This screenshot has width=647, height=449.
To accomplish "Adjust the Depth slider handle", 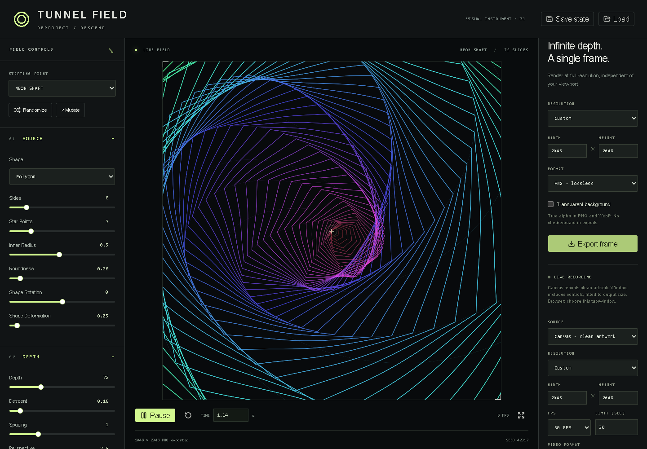I will [x=41, y=387].
